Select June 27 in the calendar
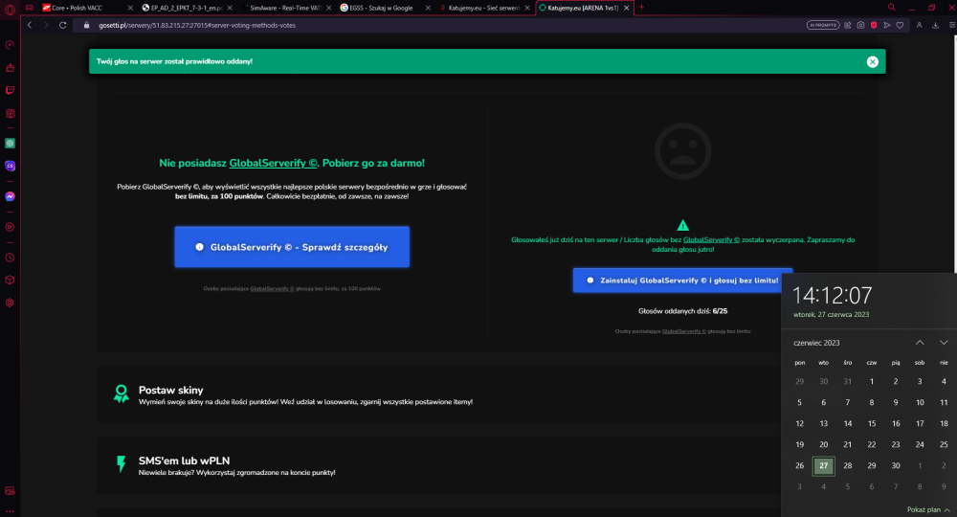 [823, 465]
